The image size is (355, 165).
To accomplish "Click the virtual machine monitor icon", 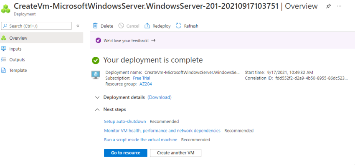I will 96,75.
